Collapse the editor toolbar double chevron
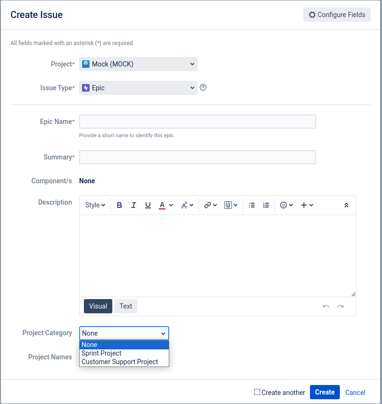Image resolution: width=382 pixels, height=404 pixels. [x=346, y=205]
